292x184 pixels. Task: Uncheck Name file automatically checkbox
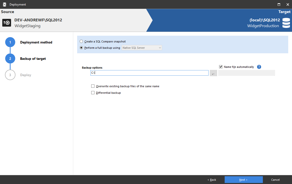(x=221, y=67)
